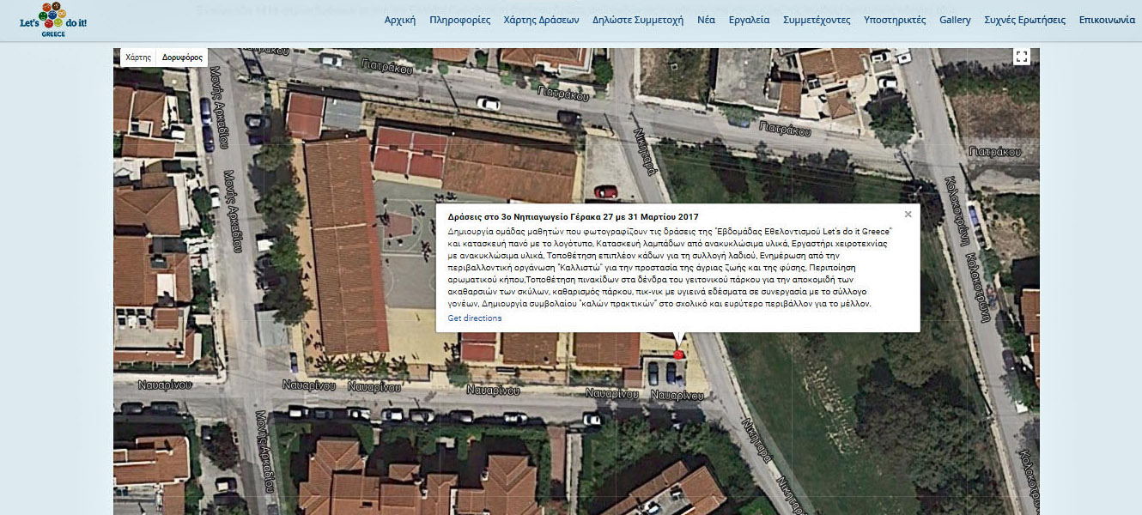The height and width of the screenshot is (515, 1142).
Task: Go to Επικοινωνία contact page
Action: 1107,20
